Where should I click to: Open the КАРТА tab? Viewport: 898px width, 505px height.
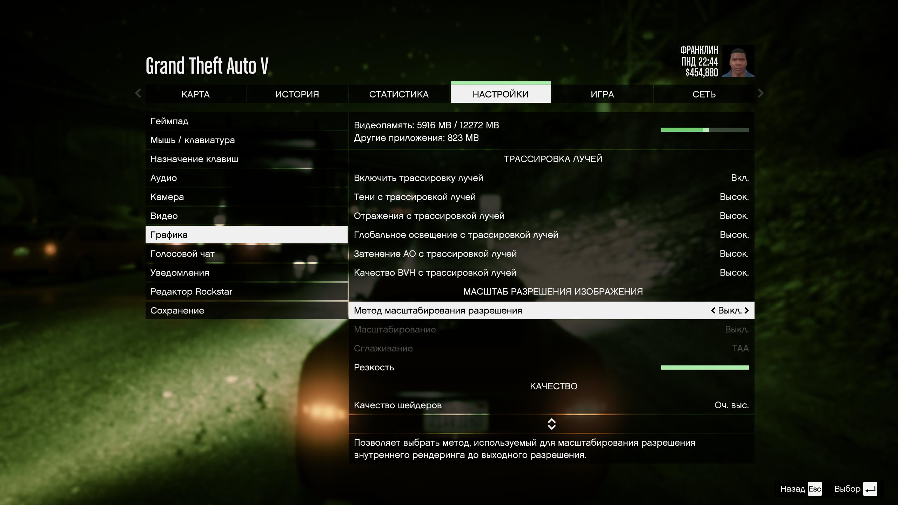tap(195, 94)
